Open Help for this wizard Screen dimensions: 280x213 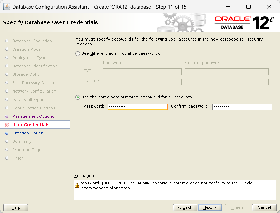pos(16,207)
